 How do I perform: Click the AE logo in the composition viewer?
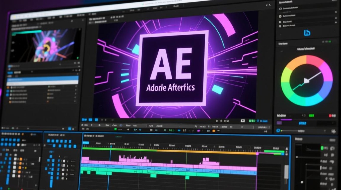pyautogui.click(x=172, y=68)
